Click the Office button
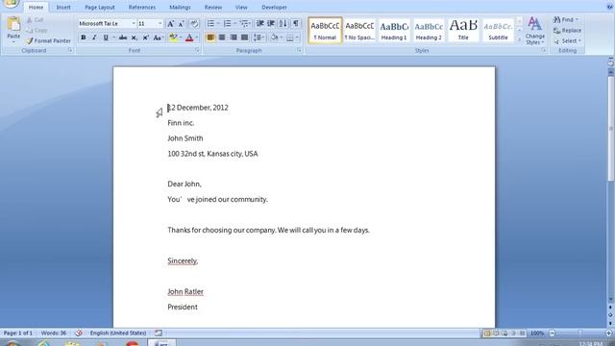615x346 pixels. click(x=11, y=3)
